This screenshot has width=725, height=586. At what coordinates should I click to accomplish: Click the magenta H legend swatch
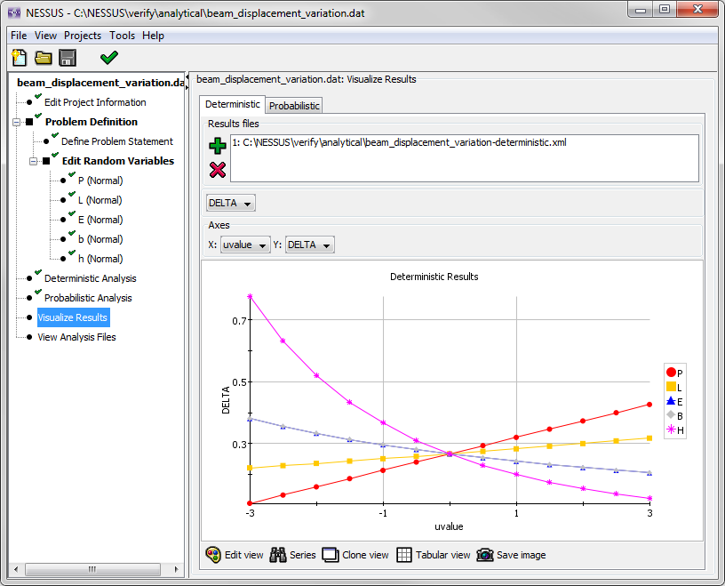[x=671, y=430]
